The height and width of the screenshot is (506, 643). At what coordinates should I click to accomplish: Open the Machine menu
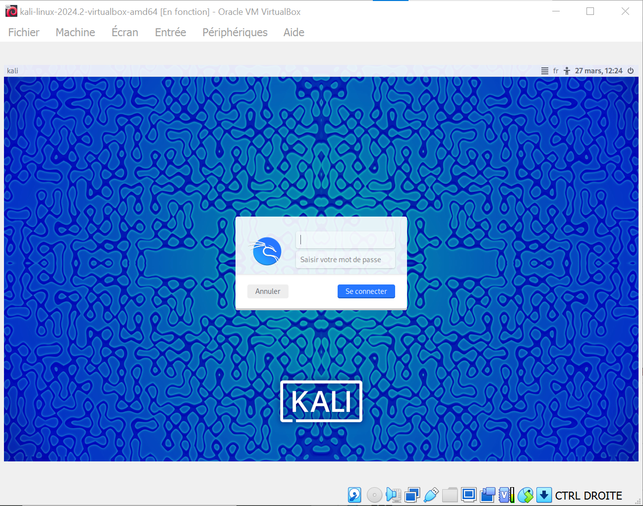(x=75, y=32)
